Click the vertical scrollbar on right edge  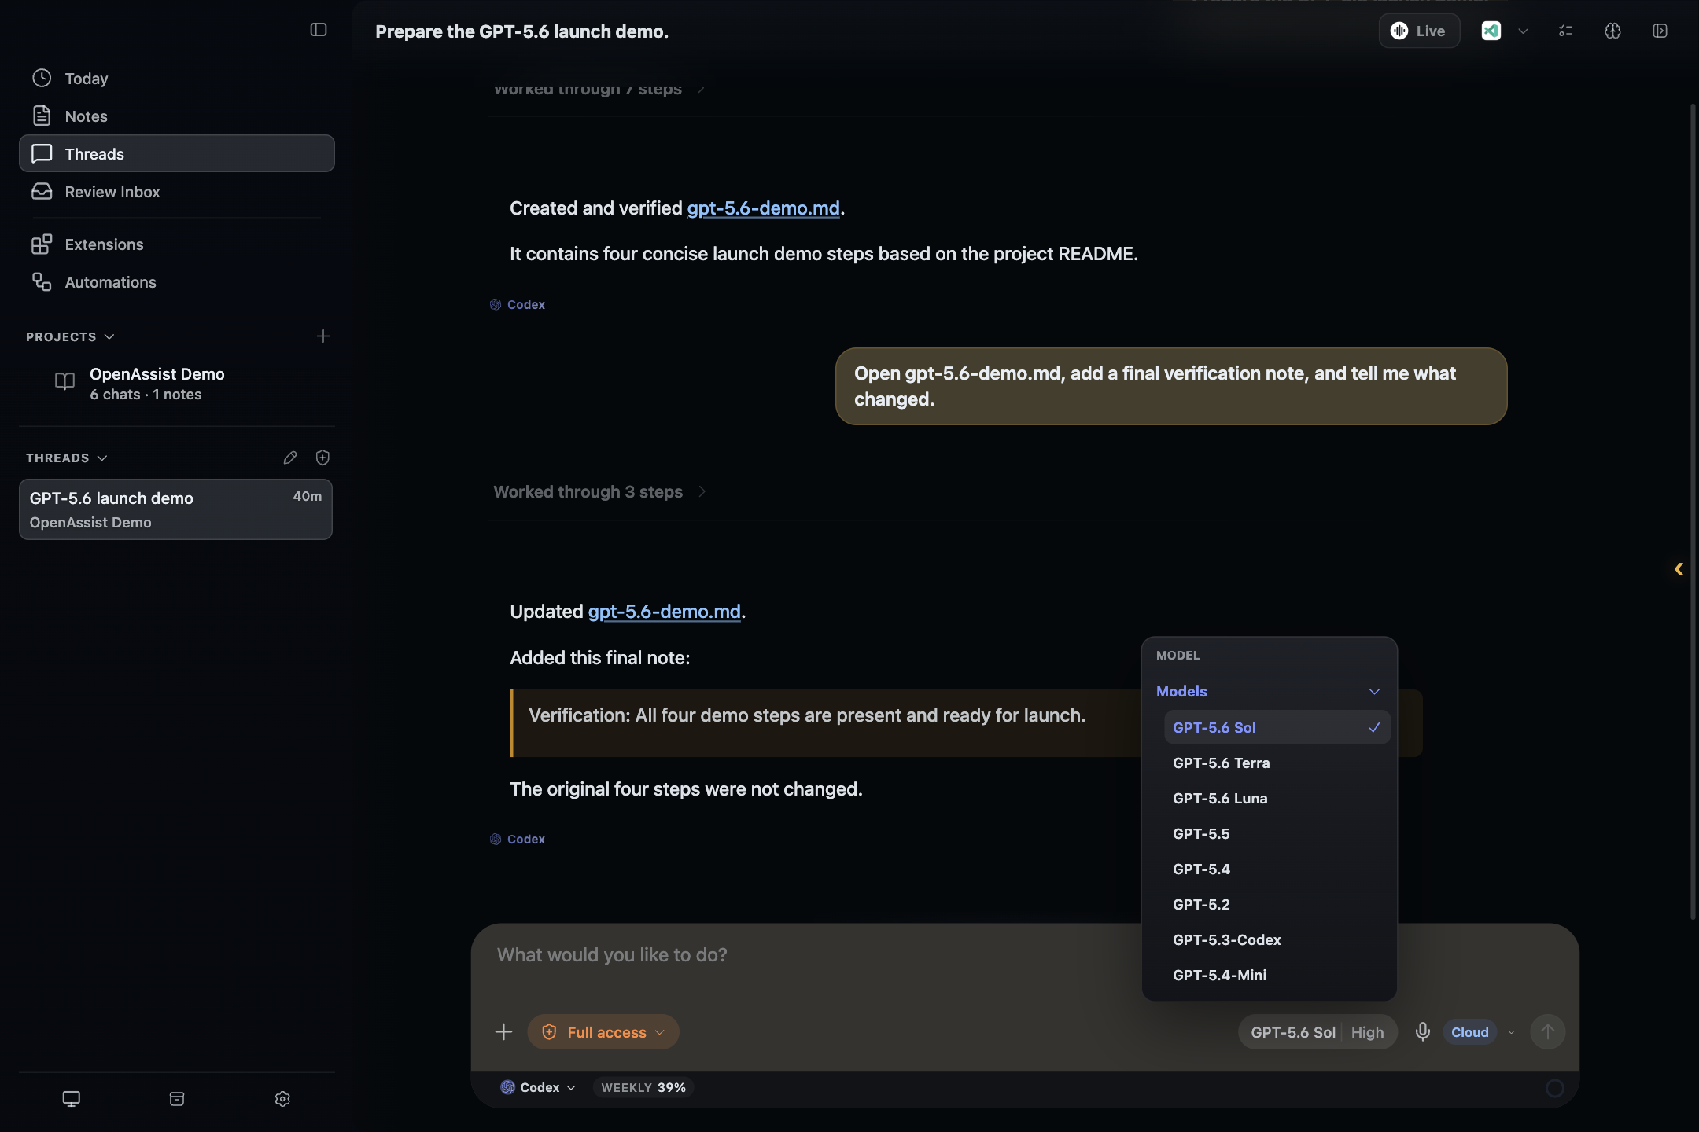point(1693,511)
